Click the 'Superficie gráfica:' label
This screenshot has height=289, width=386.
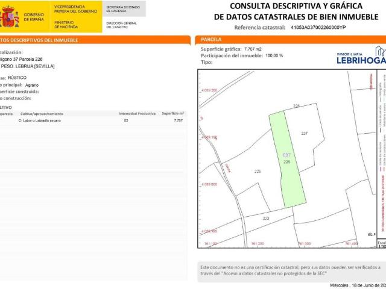pos(221,49)
